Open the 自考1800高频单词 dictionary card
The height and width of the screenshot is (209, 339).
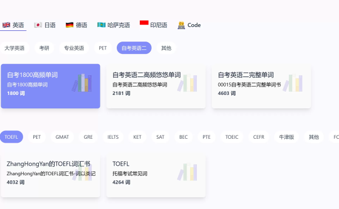pos(51,86)
